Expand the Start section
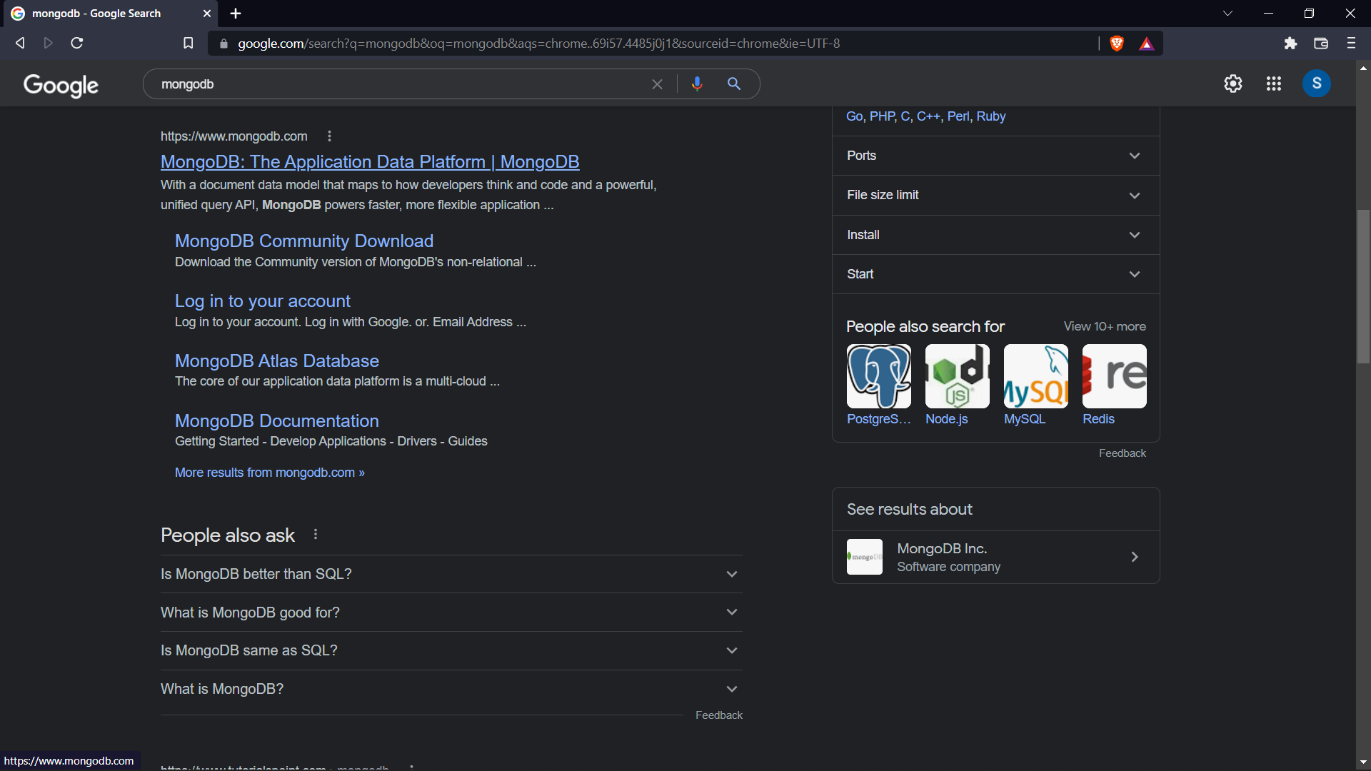Screen dimensions: 1371x771 (995, 274)
